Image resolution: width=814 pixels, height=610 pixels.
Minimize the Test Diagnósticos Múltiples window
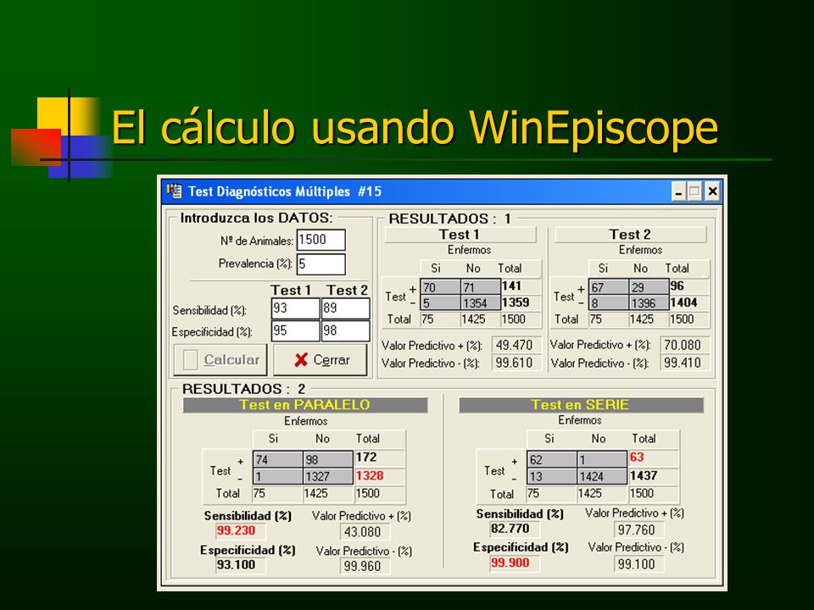[x=678, y=192]
